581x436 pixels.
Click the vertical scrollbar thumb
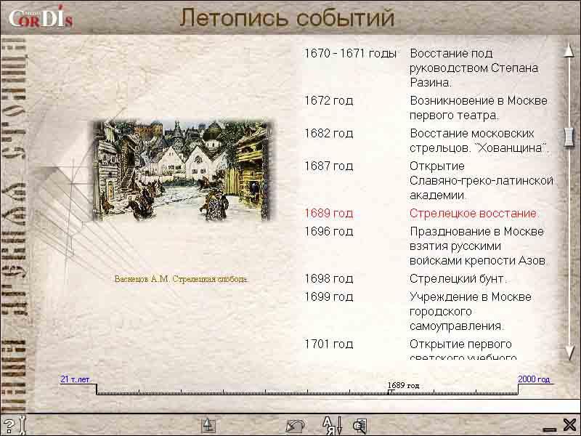click(569, 136)
